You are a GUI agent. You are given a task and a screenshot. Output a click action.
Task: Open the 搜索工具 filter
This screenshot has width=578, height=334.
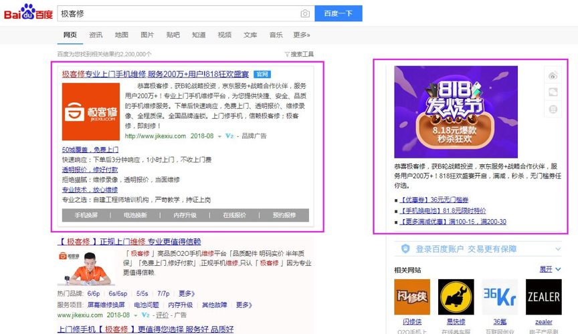pos(299,54)
